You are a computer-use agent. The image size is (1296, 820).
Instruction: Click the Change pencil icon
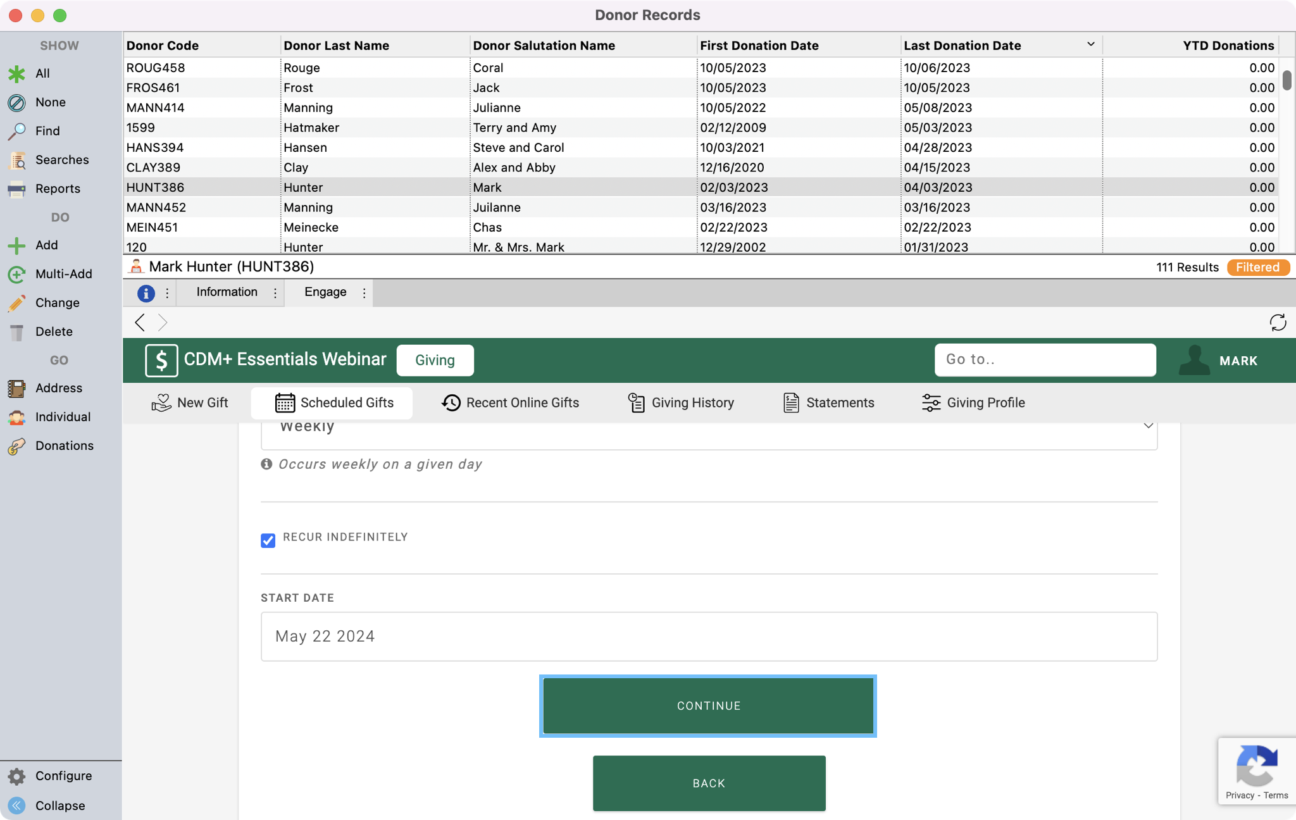(x=16, y=303)
